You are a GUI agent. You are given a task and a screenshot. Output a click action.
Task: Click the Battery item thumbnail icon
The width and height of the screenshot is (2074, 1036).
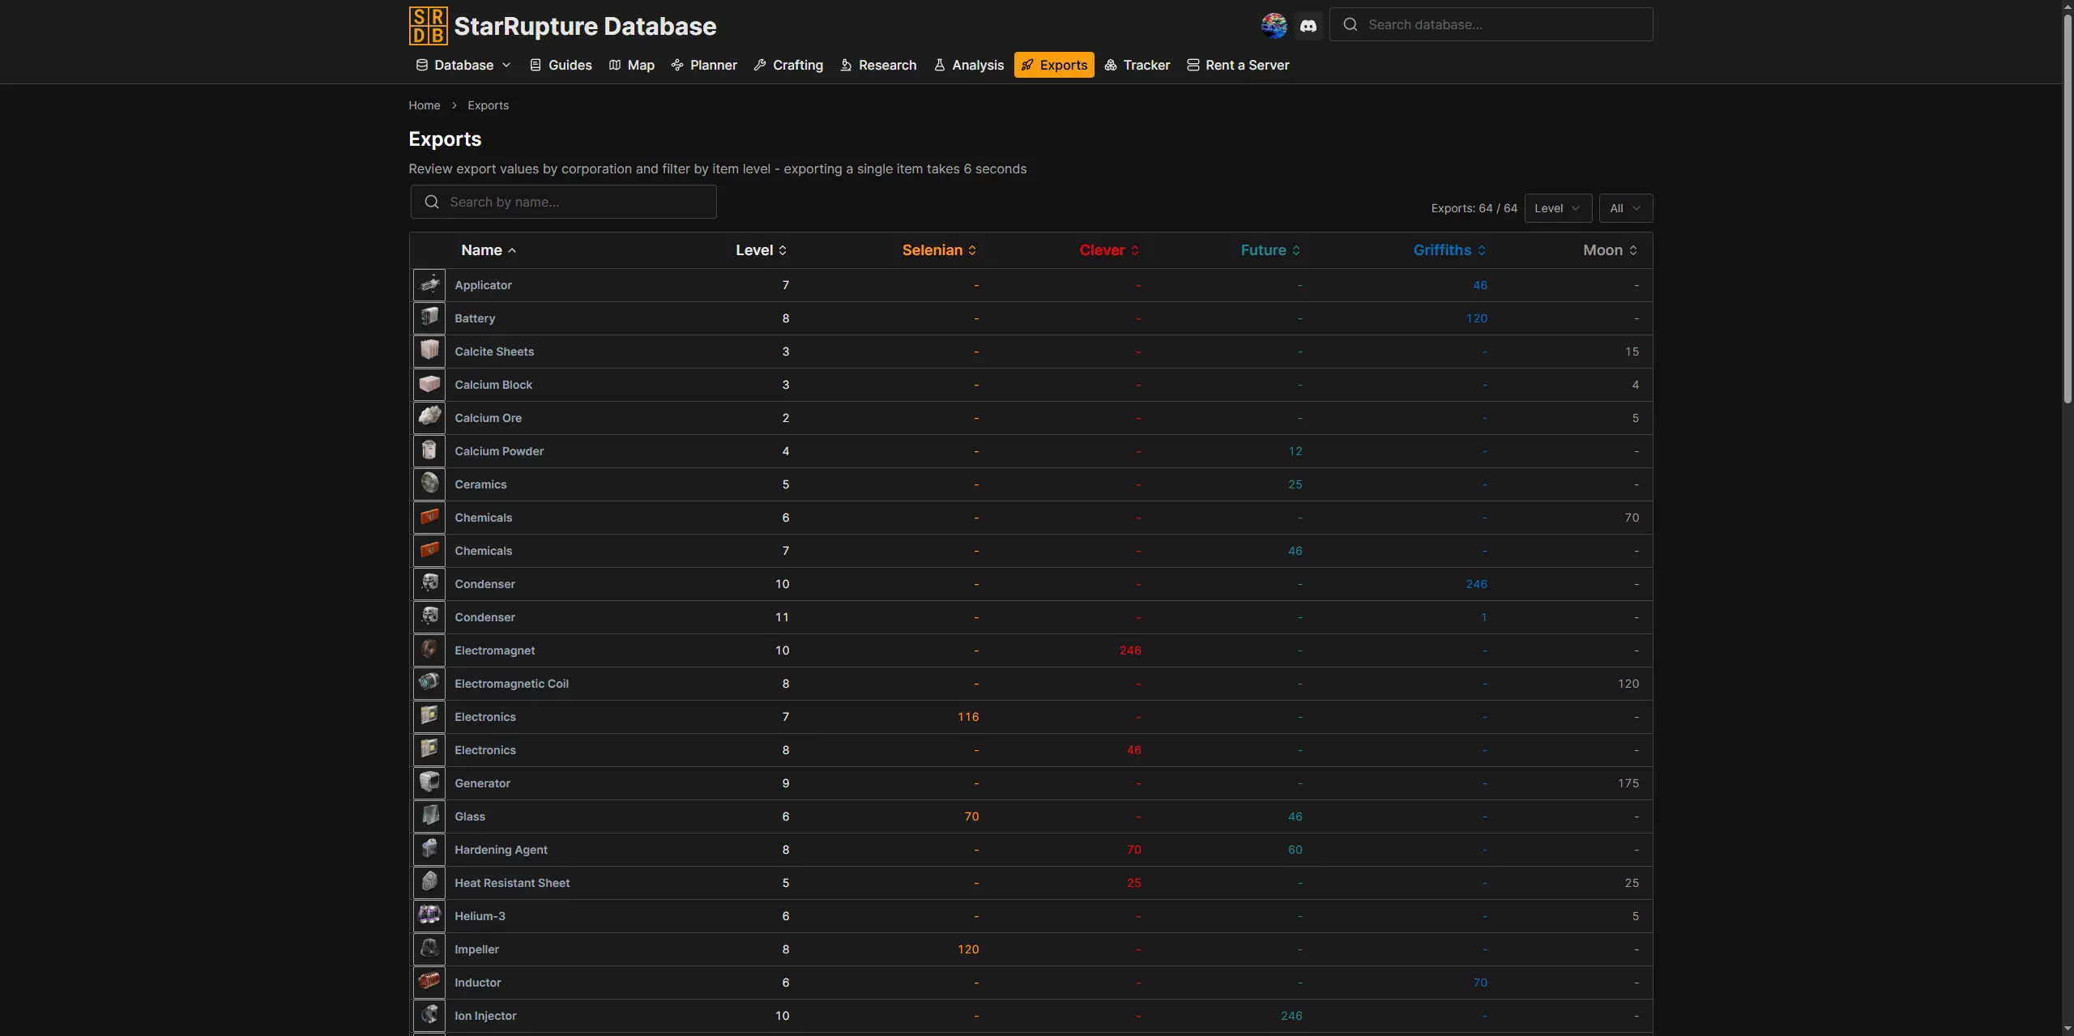(429, 318)
